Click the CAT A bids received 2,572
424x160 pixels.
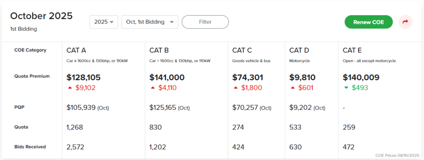coord(75,147)
